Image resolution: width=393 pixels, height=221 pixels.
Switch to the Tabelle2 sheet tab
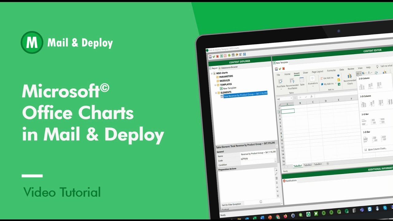pyautogui.click(x=308, y=165)
